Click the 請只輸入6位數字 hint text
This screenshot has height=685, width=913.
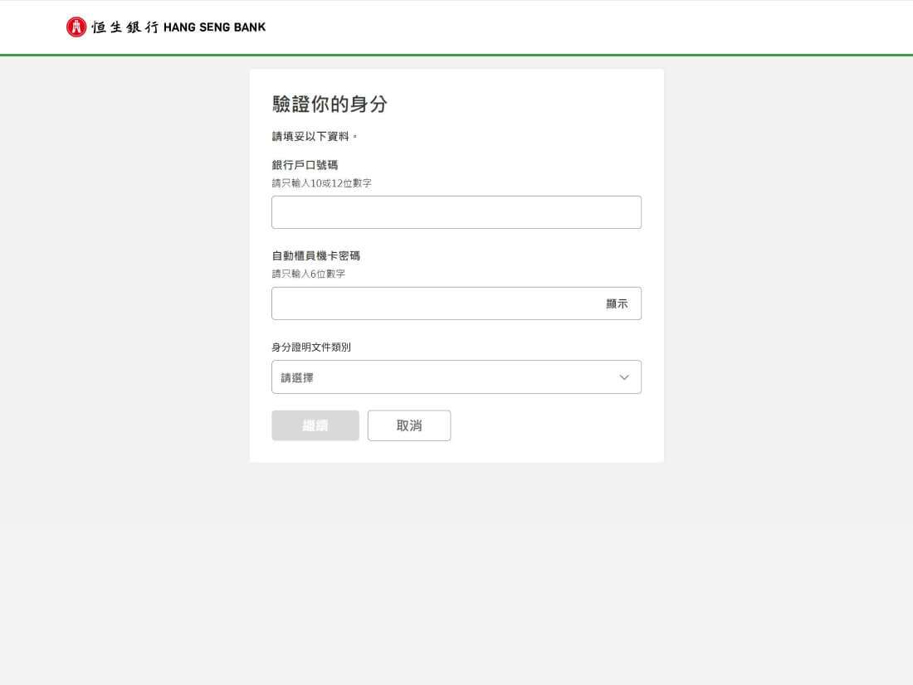tap(308, 274)
